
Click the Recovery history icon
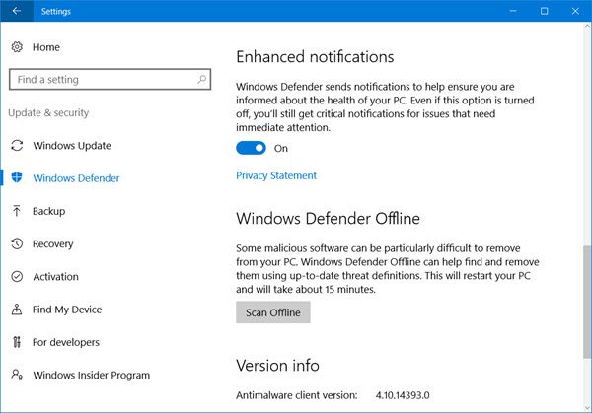click(x=17, y=244)
